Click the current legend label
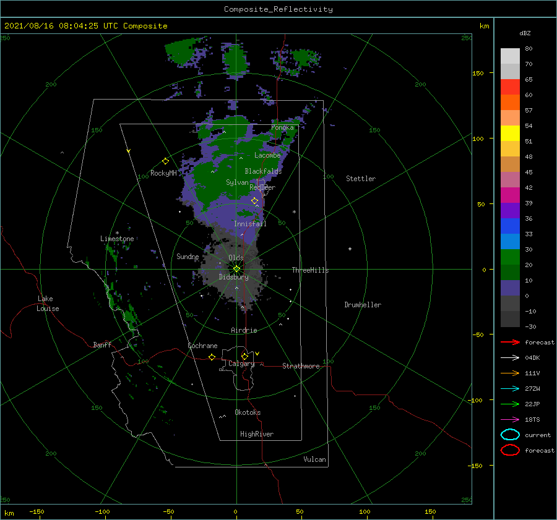This screenshot has width=557, height=520. (538, 435)
